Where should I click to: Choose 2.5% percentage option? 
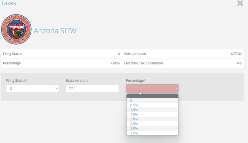[x=152, y=124]
